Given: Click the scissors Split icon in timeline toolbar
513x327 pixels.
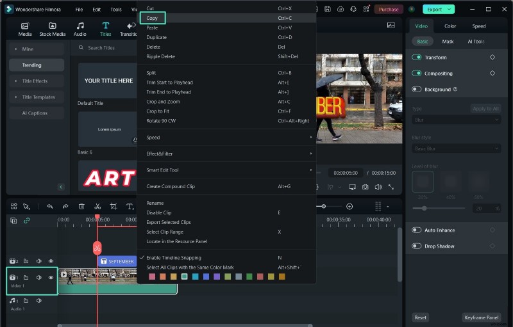Looking at the screenshot, I should [97, 206].
